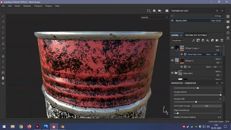Viewport: 231px width, 130px height.
Task: Open Shader Settings sphere icon
Action: point(228,27)
